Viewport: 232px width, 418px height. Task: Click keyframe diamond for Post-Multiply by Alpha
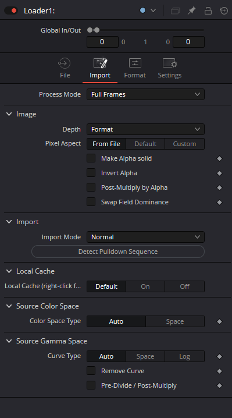coord(219,187)
